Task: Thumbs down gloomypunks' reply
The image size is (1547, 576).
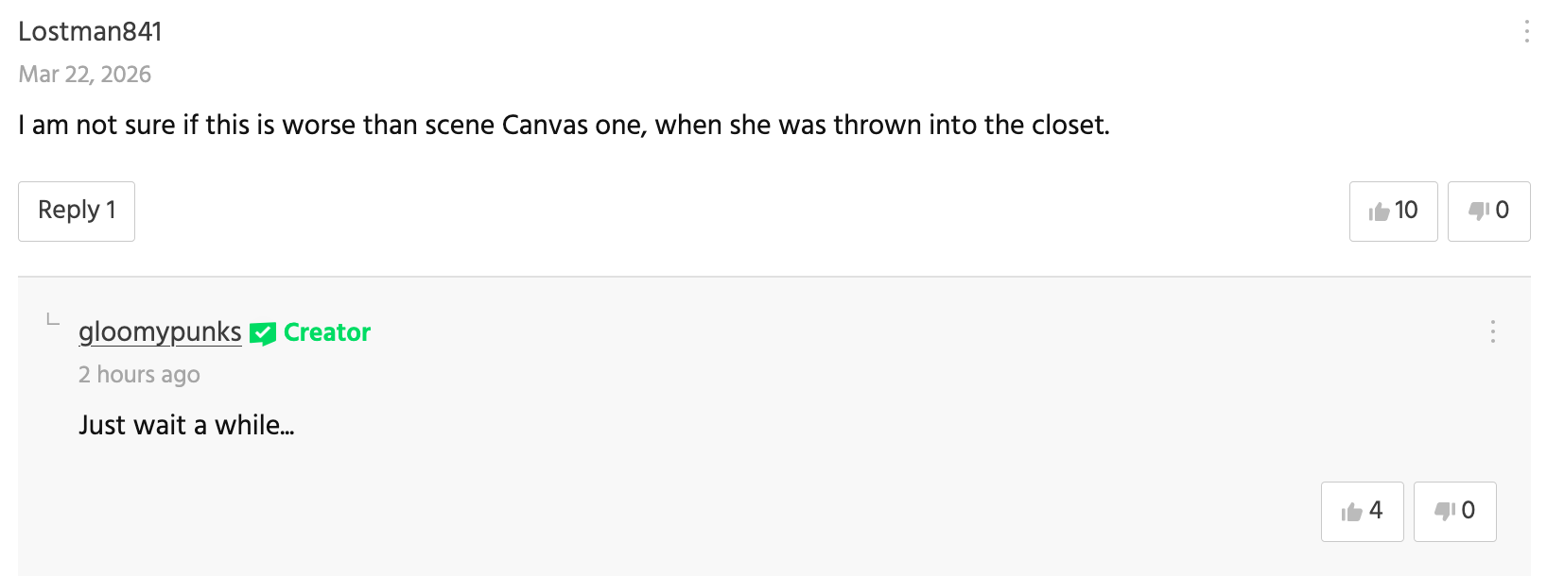Action: [1454, 512]
